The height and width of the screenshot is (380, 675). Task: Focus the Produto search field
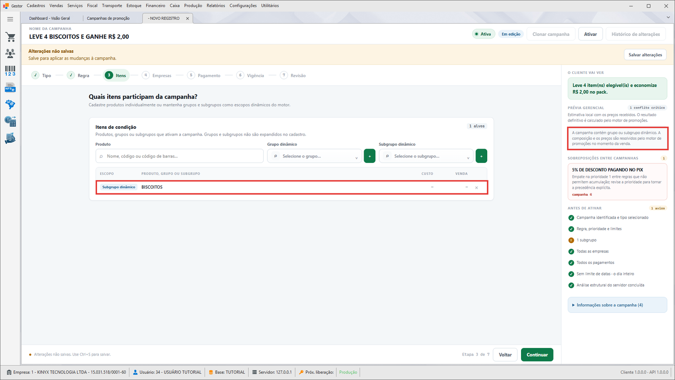(x=180, y=156)
